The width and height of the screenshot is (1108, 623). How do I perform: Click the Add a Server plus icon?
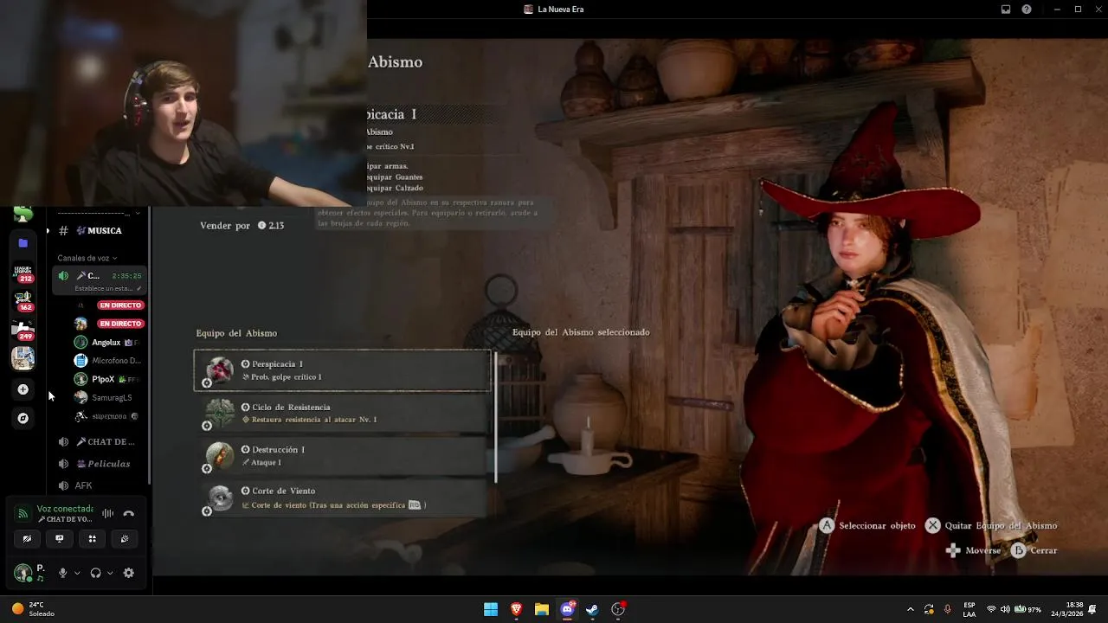[x=23, y=389]
